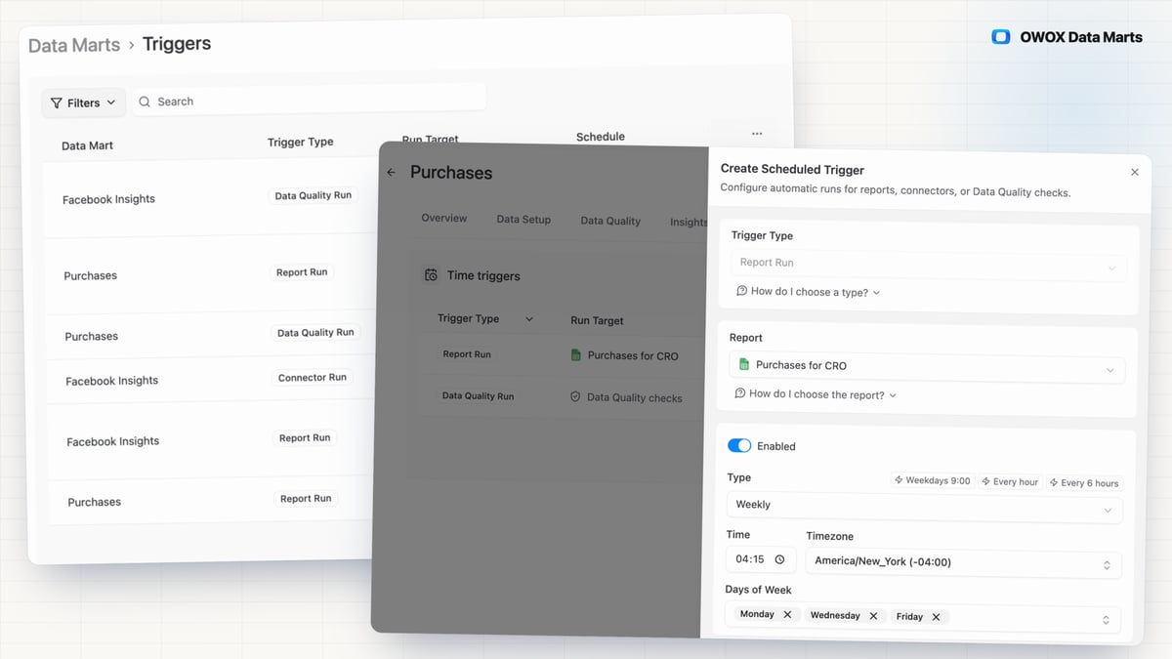The image size is (1172, 659).
Task: Remove the Friday tag from Days of Week
Action: [936, 617]
